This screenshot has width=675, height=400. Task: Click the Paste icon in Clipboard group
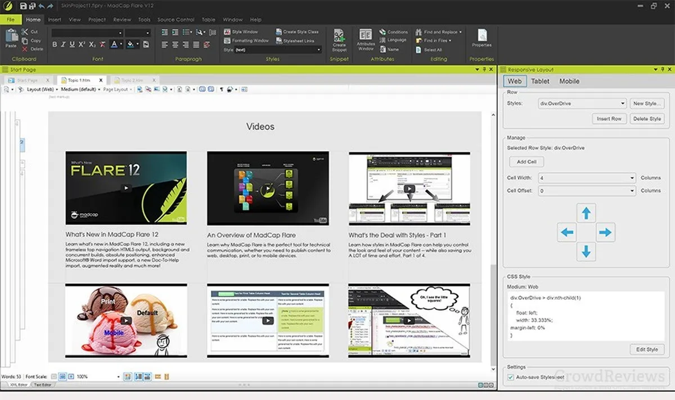click(11, 38)
